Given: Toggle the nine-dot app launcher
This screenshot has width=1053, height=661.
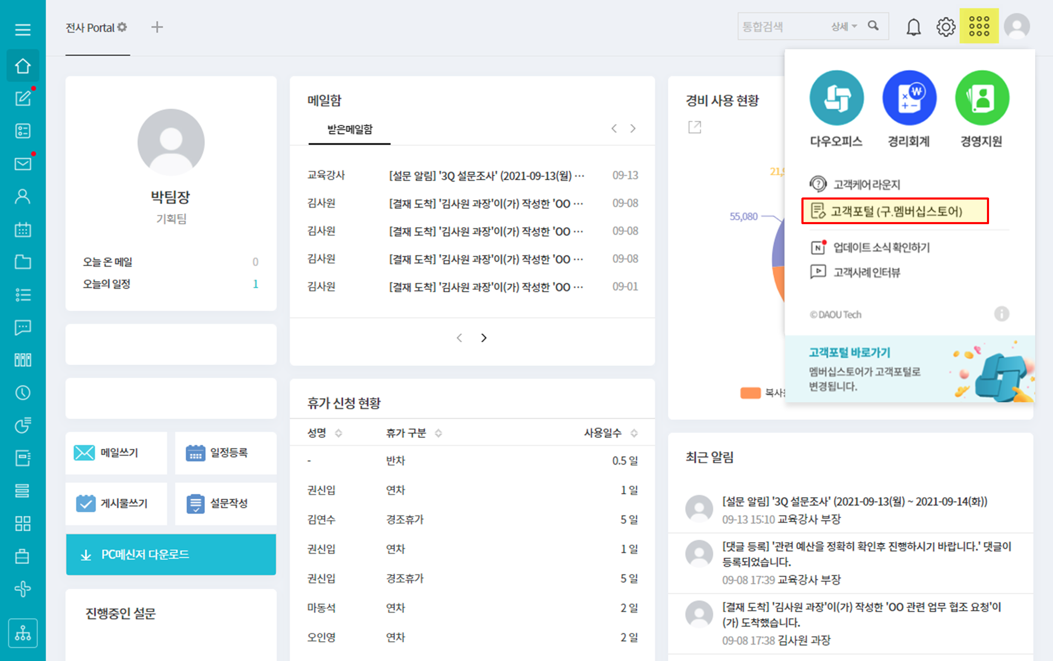Looking at the screenshot, I should [979, 26].
